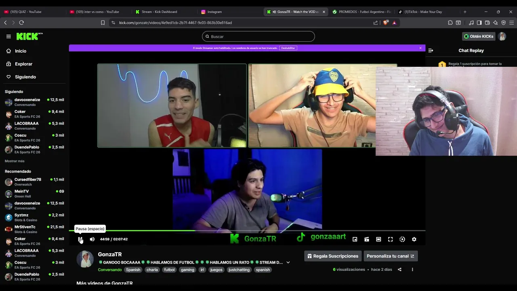Open Coker channel under Siguiendo
The image size is (517, 291).
pos(34,114)
